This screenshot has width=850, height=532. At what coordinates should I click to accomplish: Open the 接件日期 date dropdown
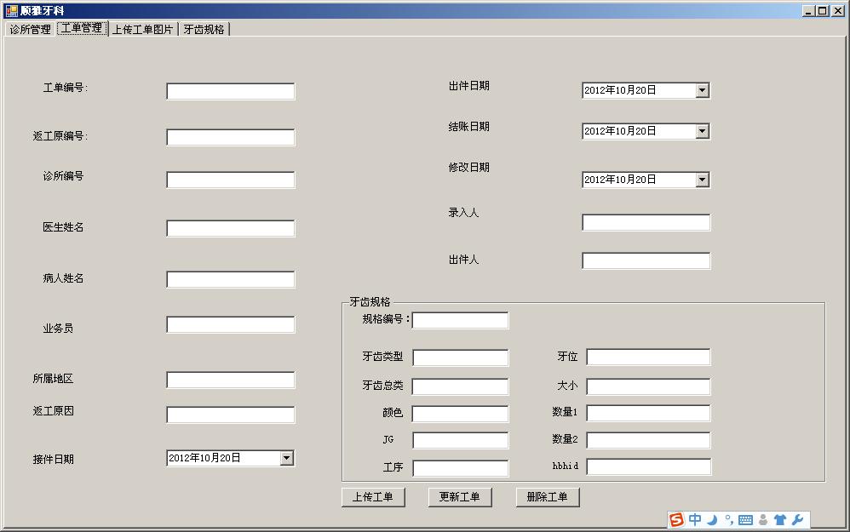pos(287,457)
